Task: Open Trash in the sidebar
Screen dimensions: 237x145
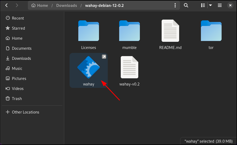Action: point(17,99)
